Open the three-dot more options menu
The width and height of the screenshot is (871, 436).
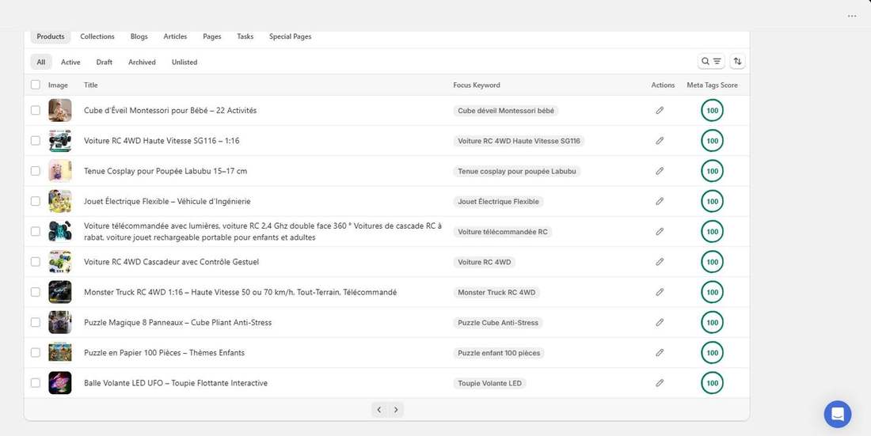[851, 16]
